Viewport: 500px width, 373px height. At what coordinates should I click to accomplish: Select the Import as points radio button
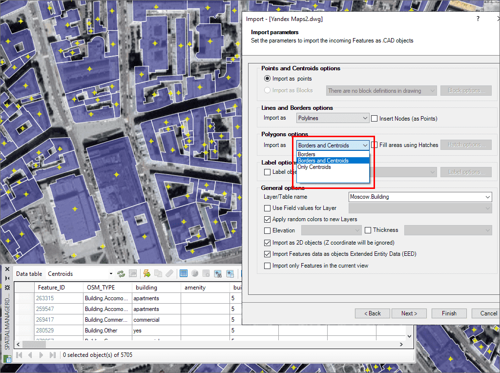point(267,79)
